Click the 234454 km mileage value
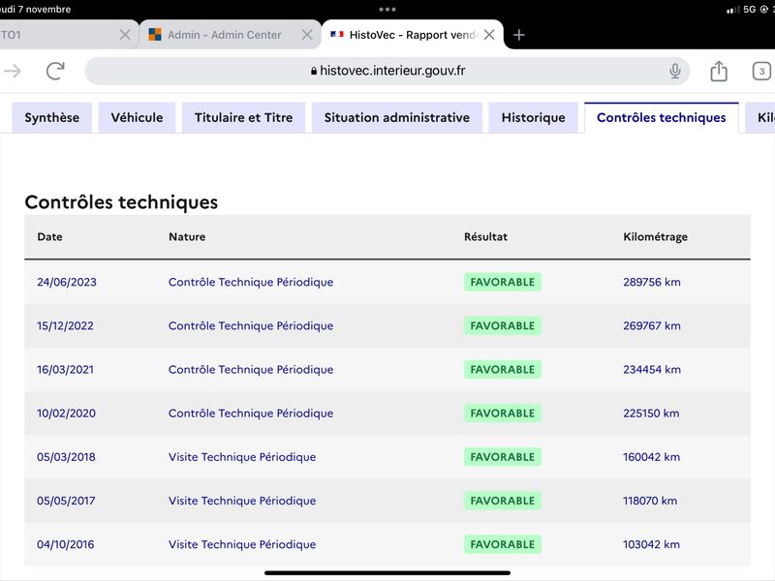Viewport: 775px width, 581px height. click(651, 370)
